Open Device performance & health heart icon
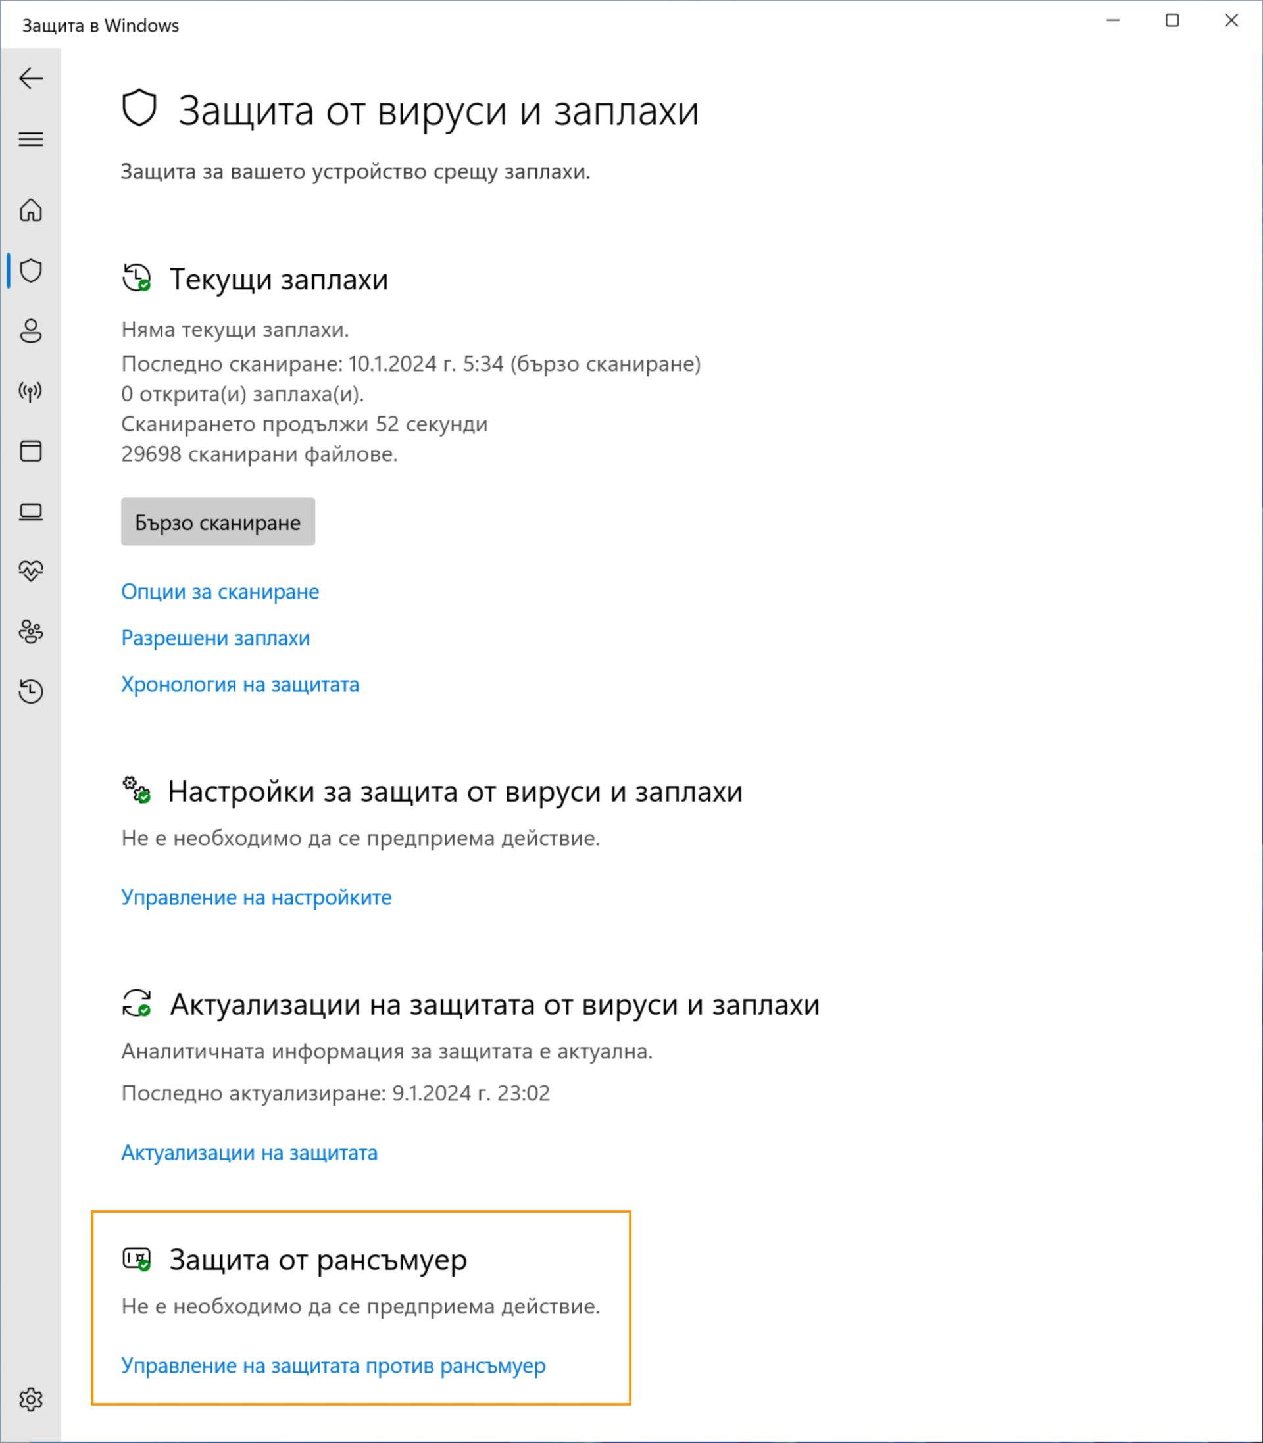This screenshot has width=1263, height=1443. tap(31, 571)
